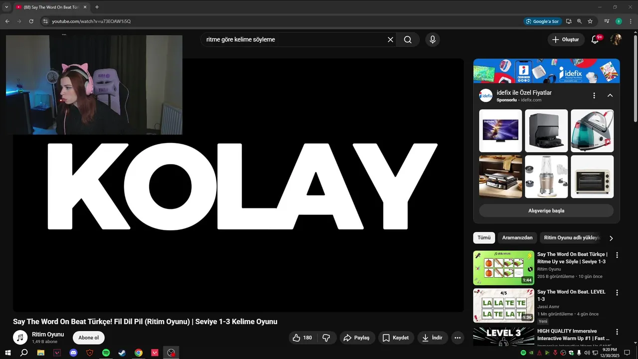Open new Chrome tab with plus
This screenshot has width=638, height=359.
97,7
